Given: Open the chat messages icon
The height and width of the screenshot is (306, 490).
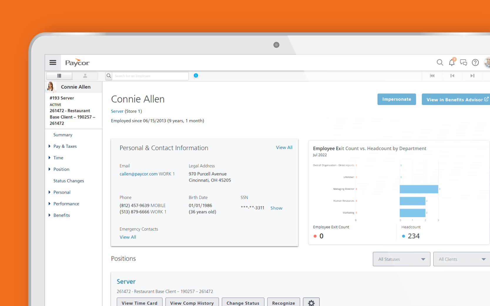Looking at the screenshot, I should point(464,62).
